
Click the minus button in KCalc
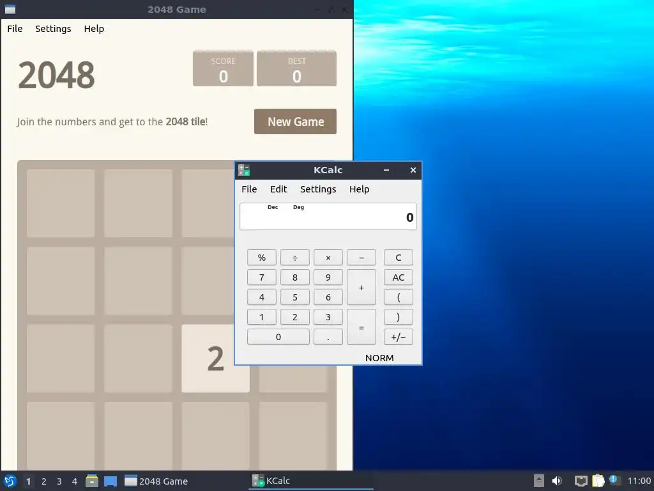click(x=361, y=258)
